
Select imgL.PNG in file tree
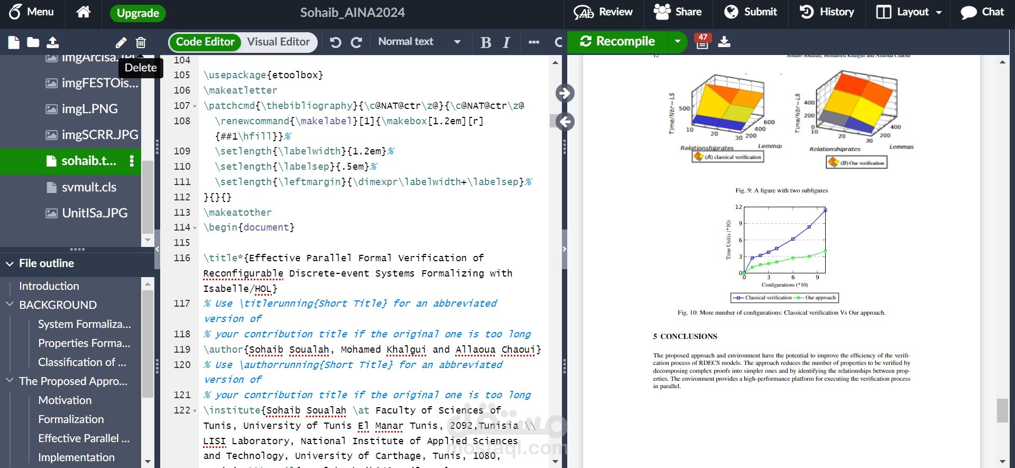coord(81,109)
